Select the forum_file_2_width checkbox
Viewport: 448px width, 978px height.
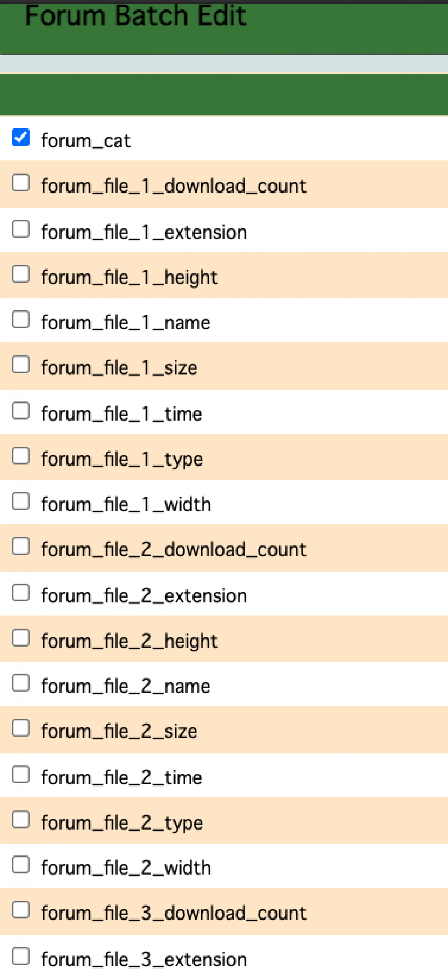tap(21, 865)
